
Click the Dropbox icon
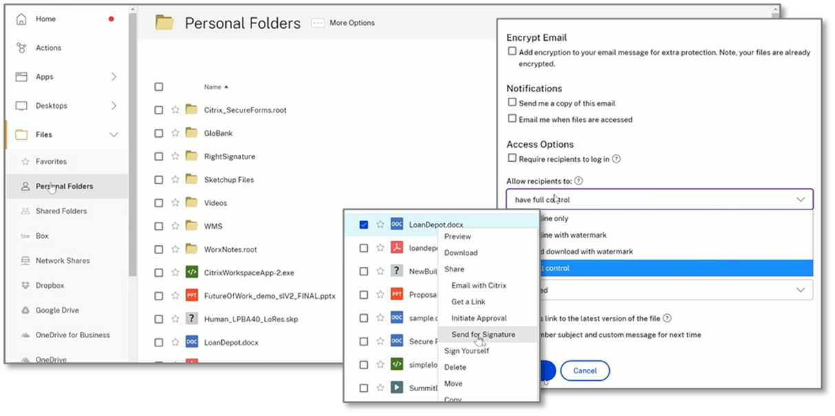click(x=25, y=285)
